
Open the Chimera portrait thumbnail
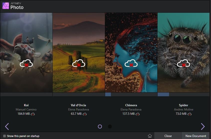131,52
